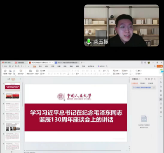Select slide 2 thumbnail with red group photos
Viewport: 164px width, 153px height.
(x=12, y=97)
